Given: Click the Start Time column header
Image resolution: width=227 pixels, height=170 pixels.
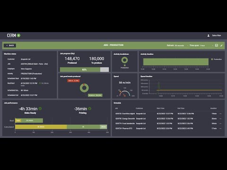Looking at the screenshot, I should click(x=160, y=108).
